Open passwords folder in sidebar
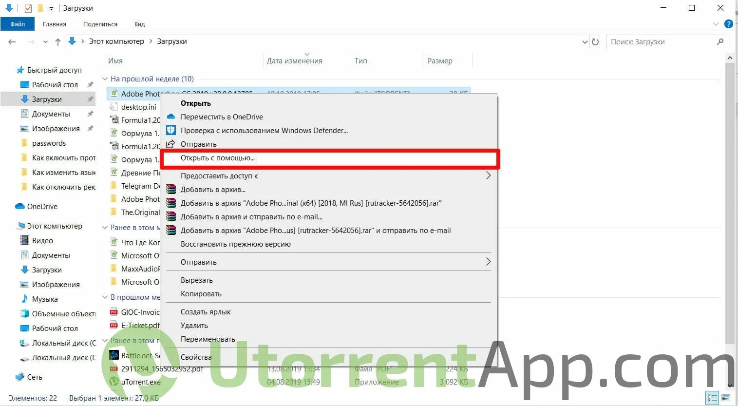This screenshot has height=406, width=738. [x=49, y=143]
